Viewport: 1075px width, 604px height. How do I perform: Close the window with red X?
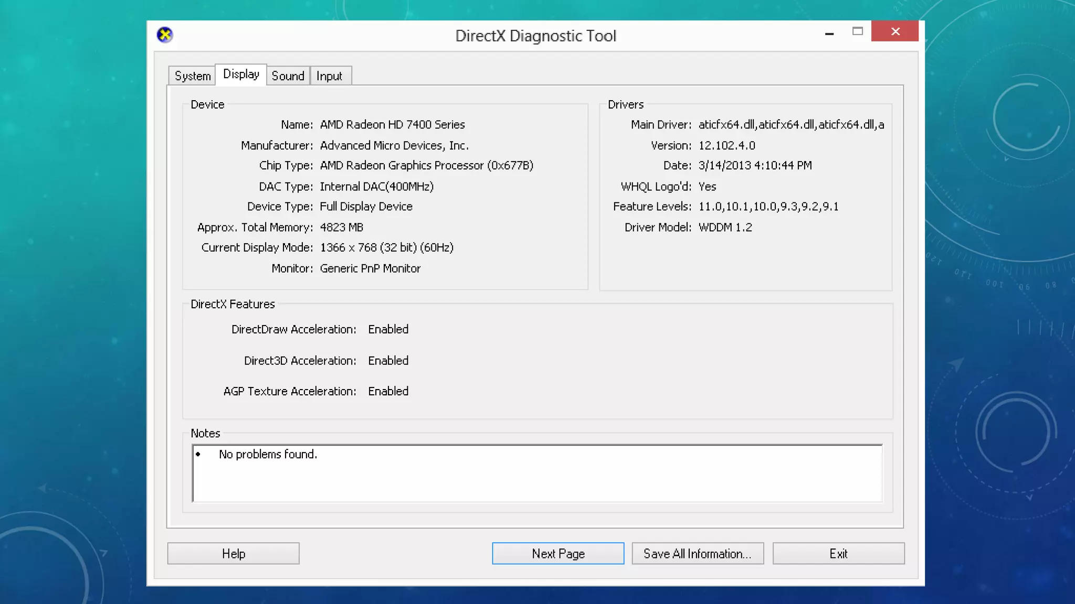click(895, 31)
